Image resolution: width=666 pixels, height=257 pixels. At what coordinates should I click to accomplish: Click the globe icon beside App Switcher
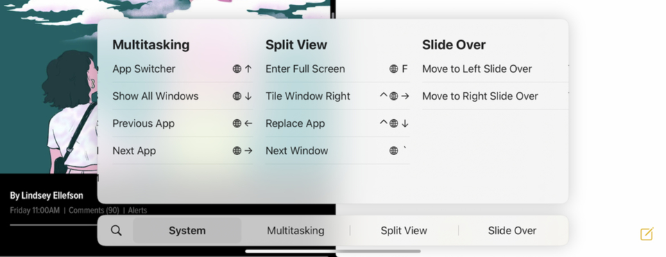coord(237,69)
